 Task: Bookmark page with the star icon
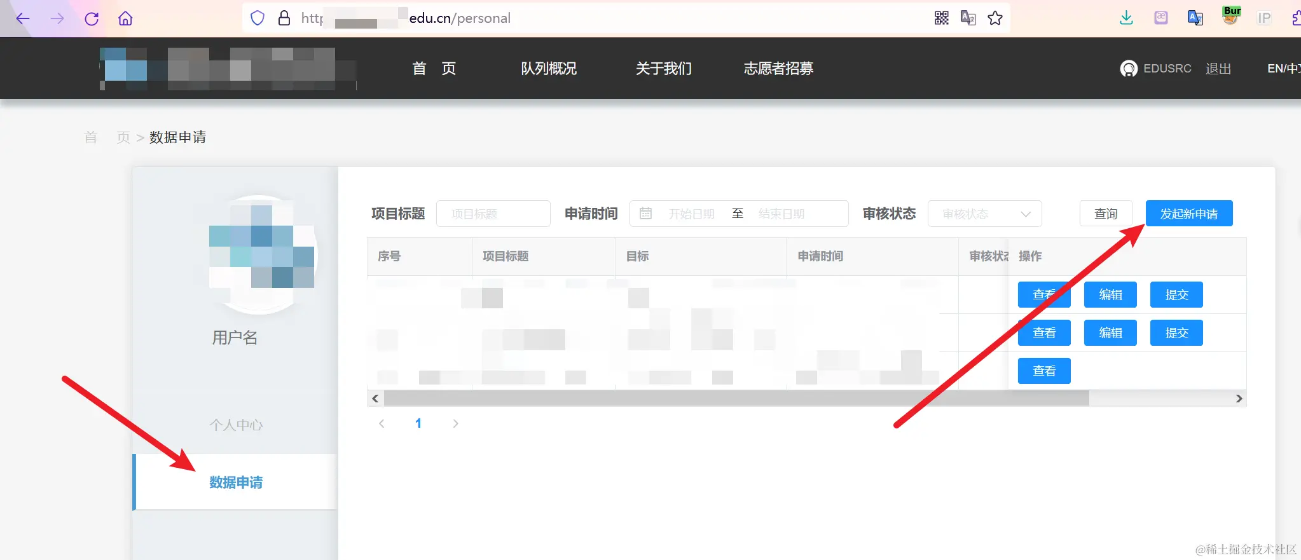pos(995,18)
